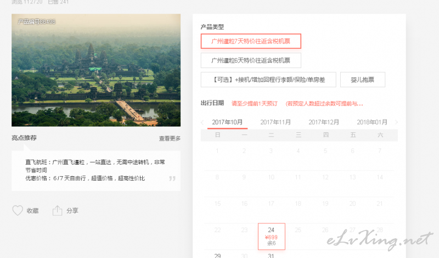Pick October 29 on calendar
439x258 pixels.
[217, 255]
